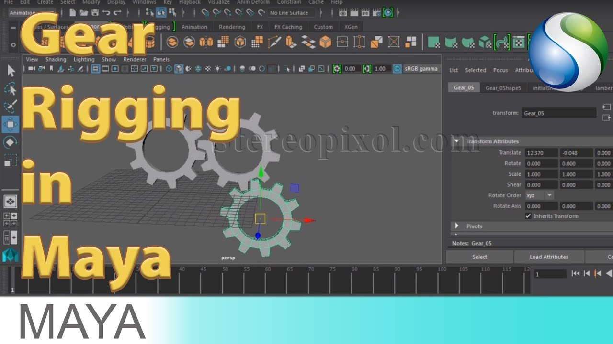Switch to single pane layout icon
Screen dimensions: 613x344
coord(11,201)
